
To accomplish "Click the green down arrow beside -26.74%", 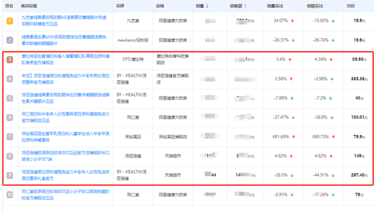I will click(x=333, y=41).
